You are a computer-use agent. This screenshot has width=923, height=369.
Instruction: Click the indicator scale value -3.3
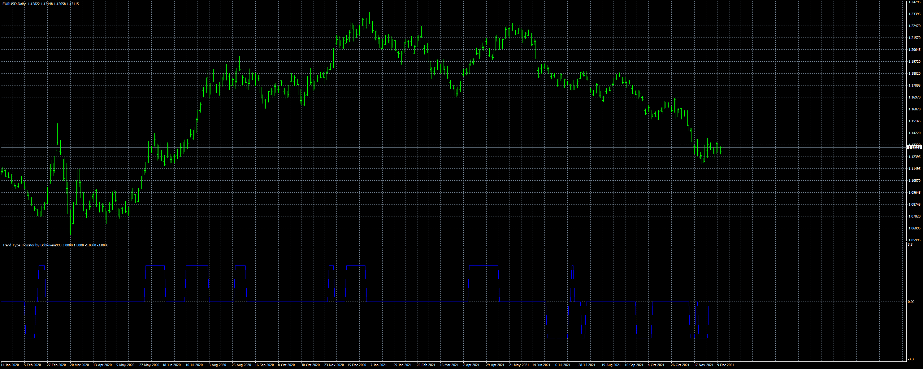[911, 359]
